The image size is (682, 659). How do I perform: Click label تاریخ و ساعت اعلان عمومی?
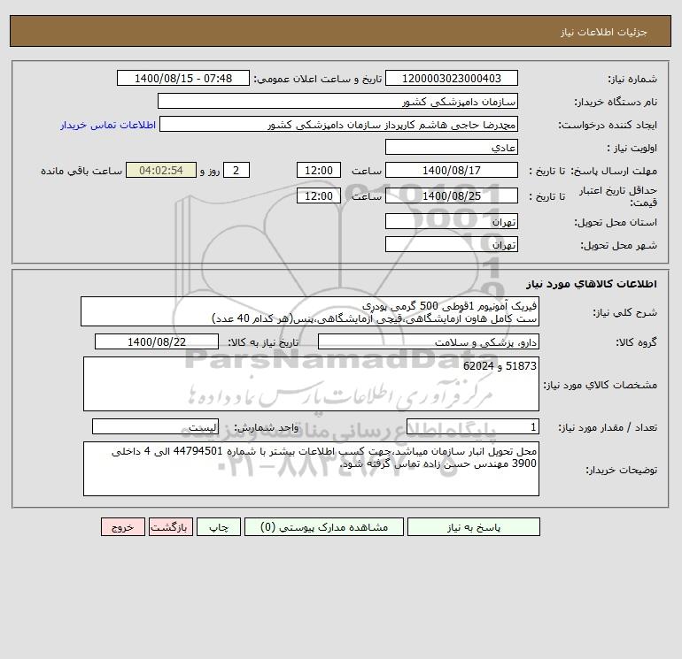click(x=318, y=79)
